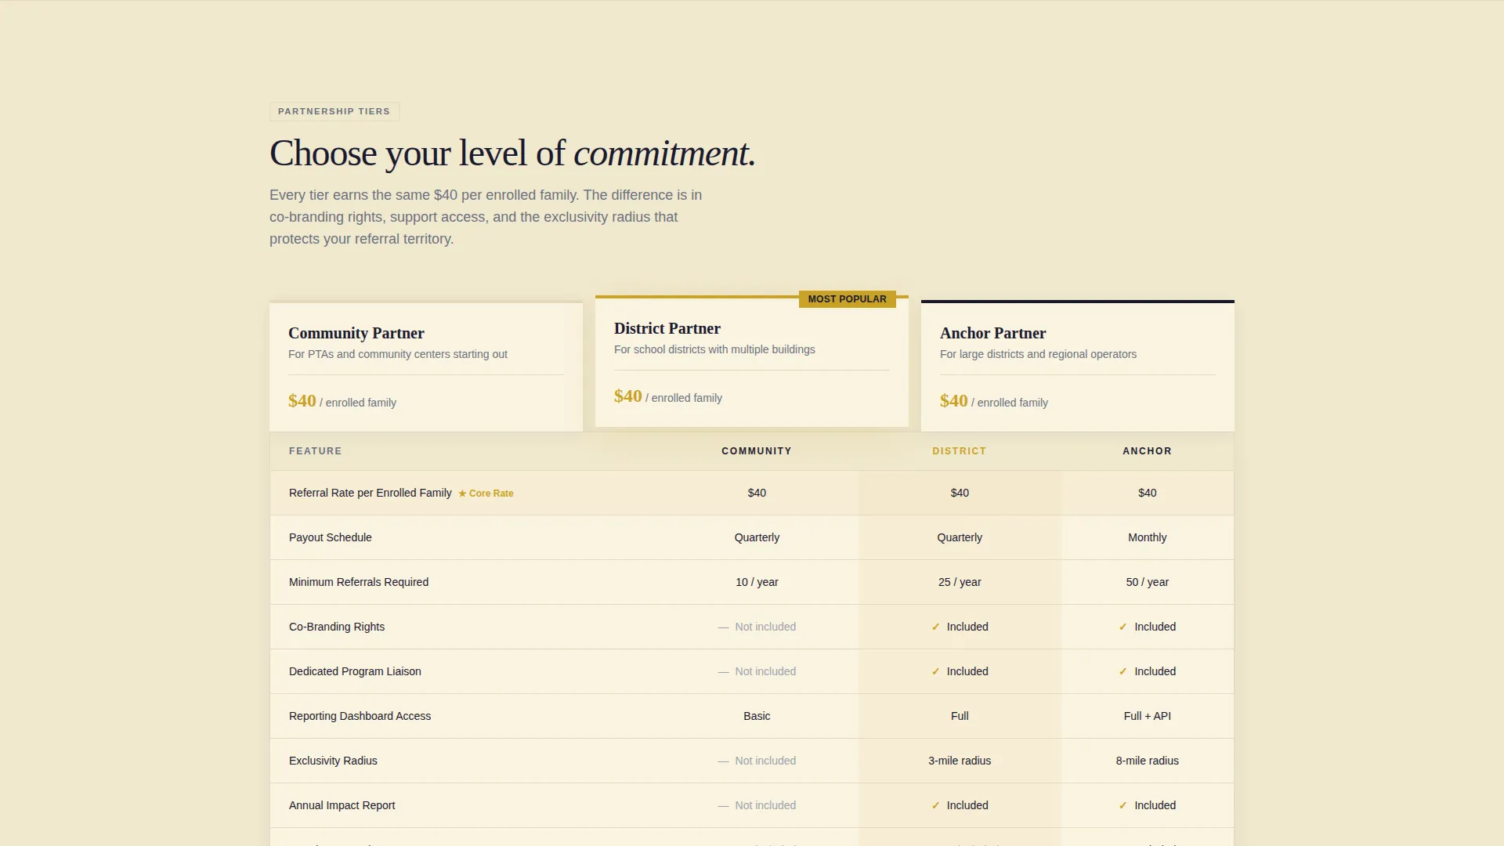Click 'For large districts and regional operators'
Image resolution: width=1504 pixels, height=846 pixels.
point(1038,354)
